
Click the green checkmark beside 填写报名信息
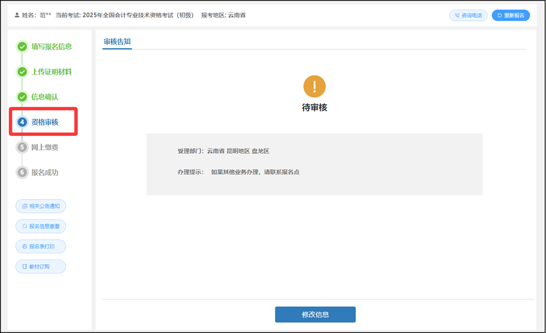pyautogui.click(x=22, y=47)
